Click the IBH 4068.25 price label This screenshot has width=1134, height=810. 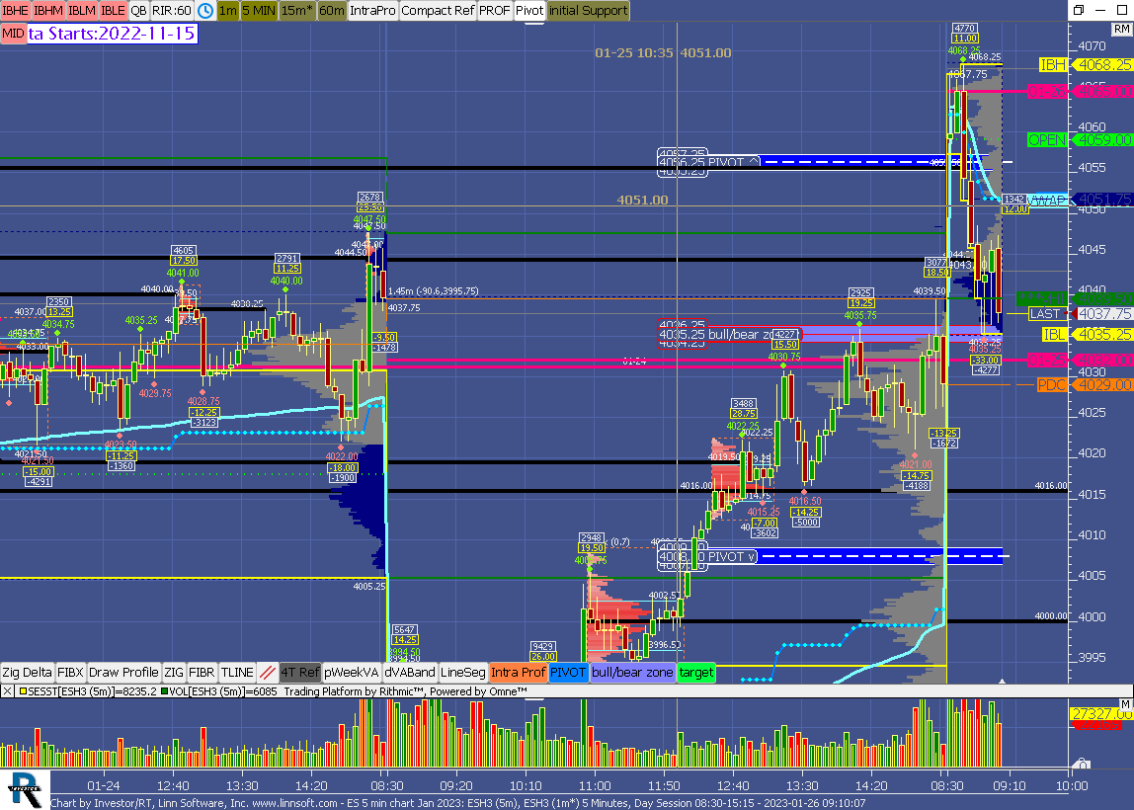1085,65
